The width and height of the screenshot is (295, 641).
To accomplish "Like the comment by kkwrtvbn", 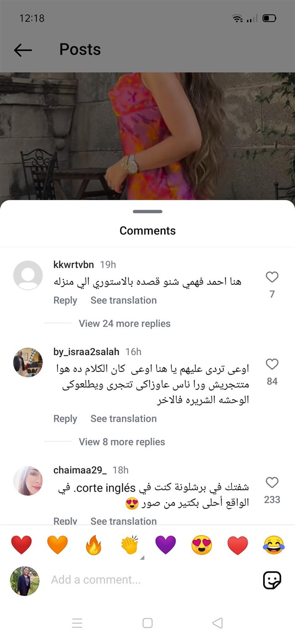I will click(272, 277).
